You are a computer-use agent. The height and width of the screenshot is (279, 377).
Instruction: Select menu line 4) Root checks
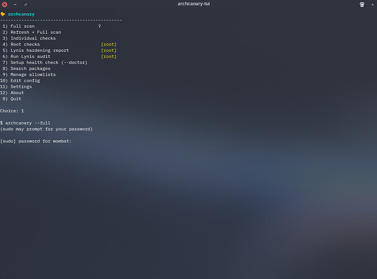(x=21, y=45)
